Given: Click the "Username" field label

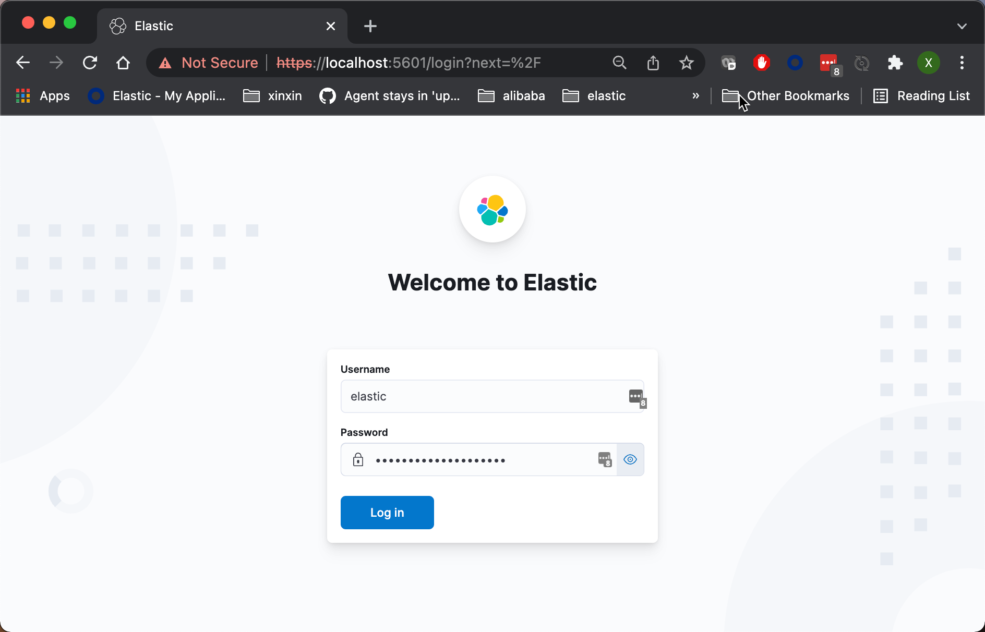Looking at the screenshot, I should [x=365, y=369].
